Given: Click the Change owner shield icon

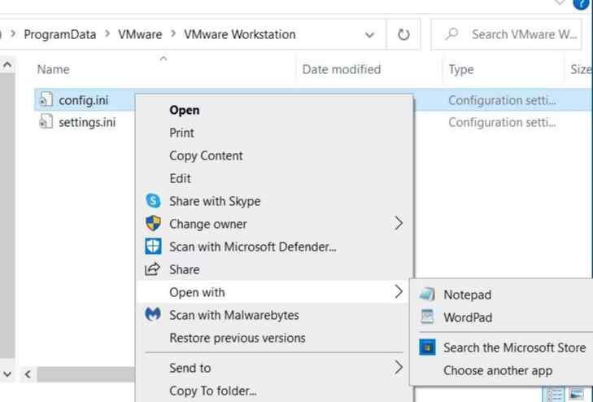Looking at the screenshot, I should point(153,224).
